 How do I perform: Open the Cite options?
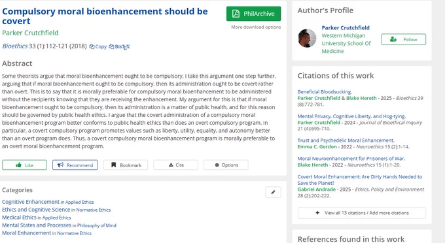[175, 165]
